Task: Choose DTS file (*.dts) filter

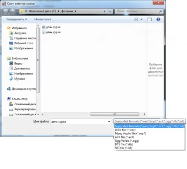Action: pyautogui.click(x=150, y=144)
